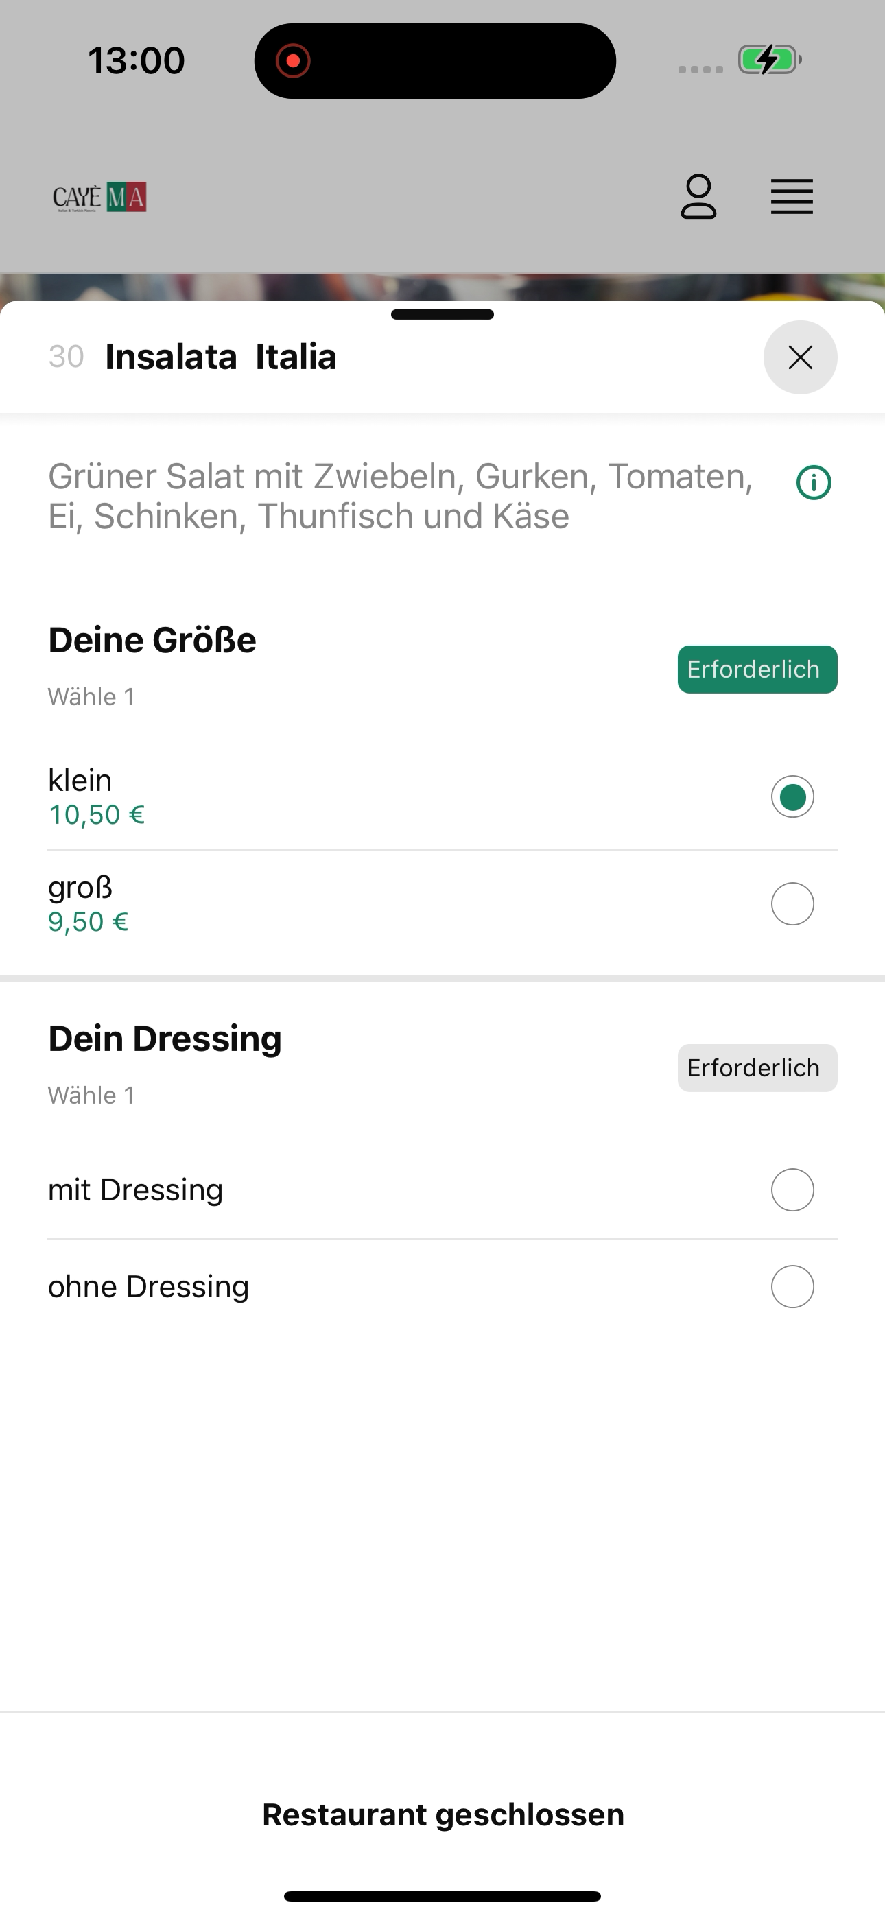Close the Insalata Italia sheet
885x1918 pixels.
pyautogui.click(x=800, y=357)
